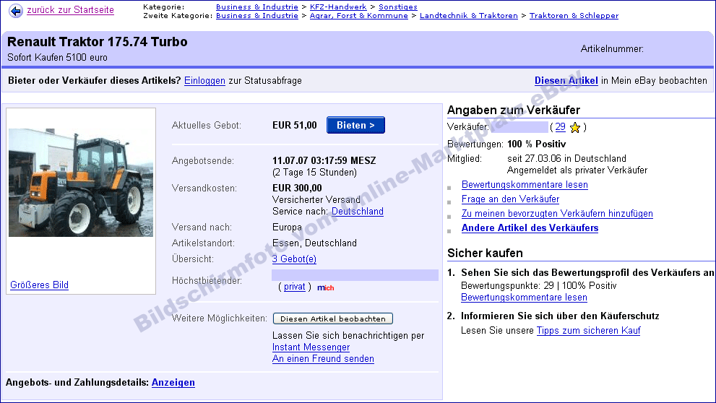Open second-row 'Business & Industrie' category link

click(x=257, y=15)
